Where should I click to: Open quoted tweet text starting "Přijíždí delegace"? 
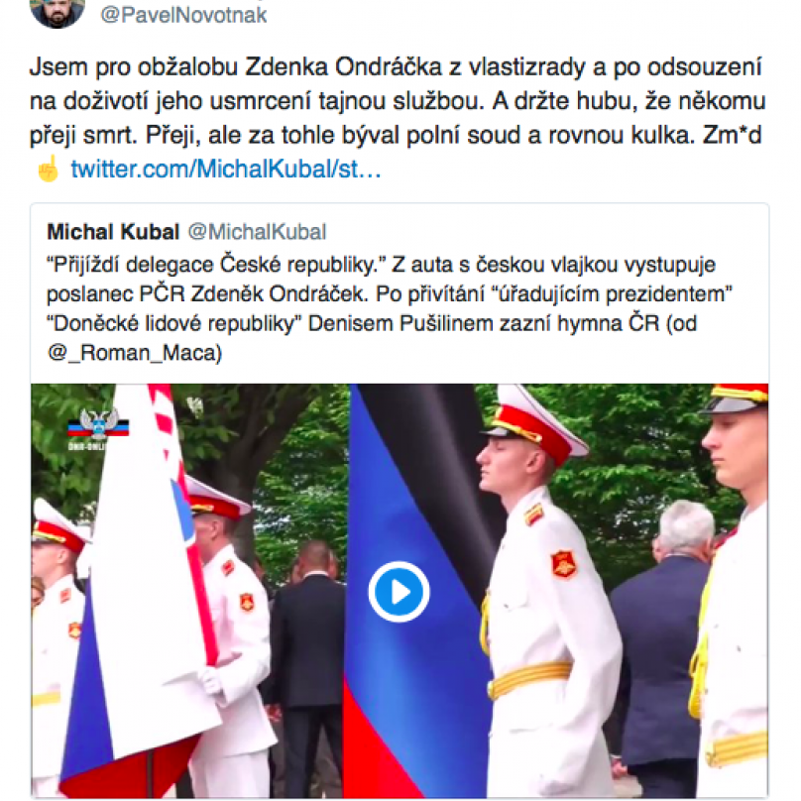[390, 308]
